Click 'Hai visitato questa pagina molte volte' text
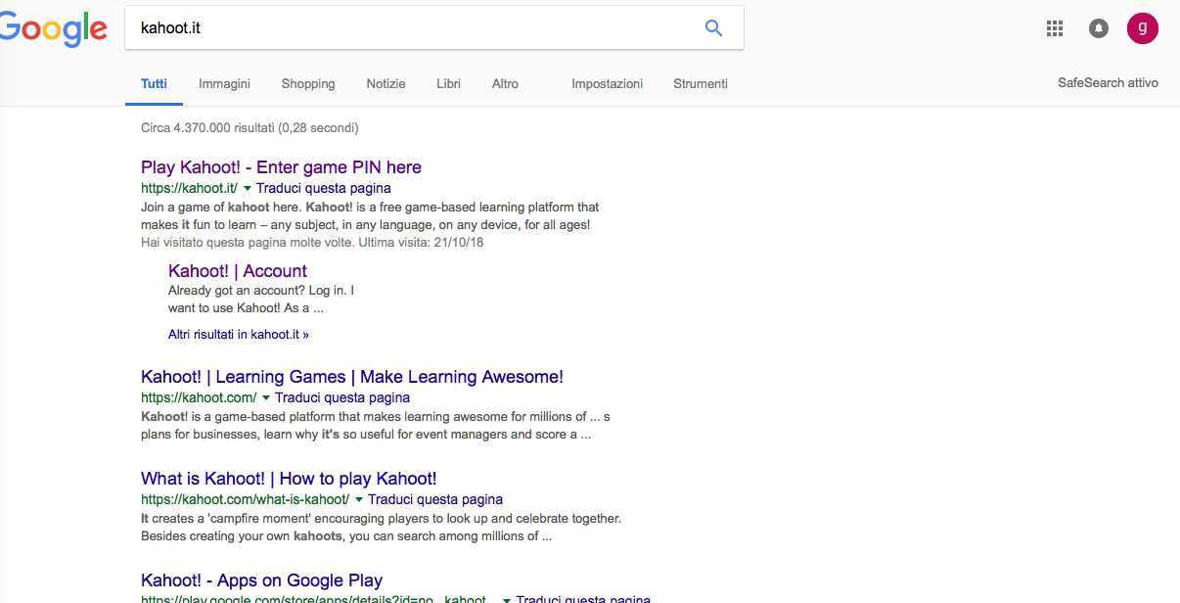1180x603 pixels. (312, 243)
